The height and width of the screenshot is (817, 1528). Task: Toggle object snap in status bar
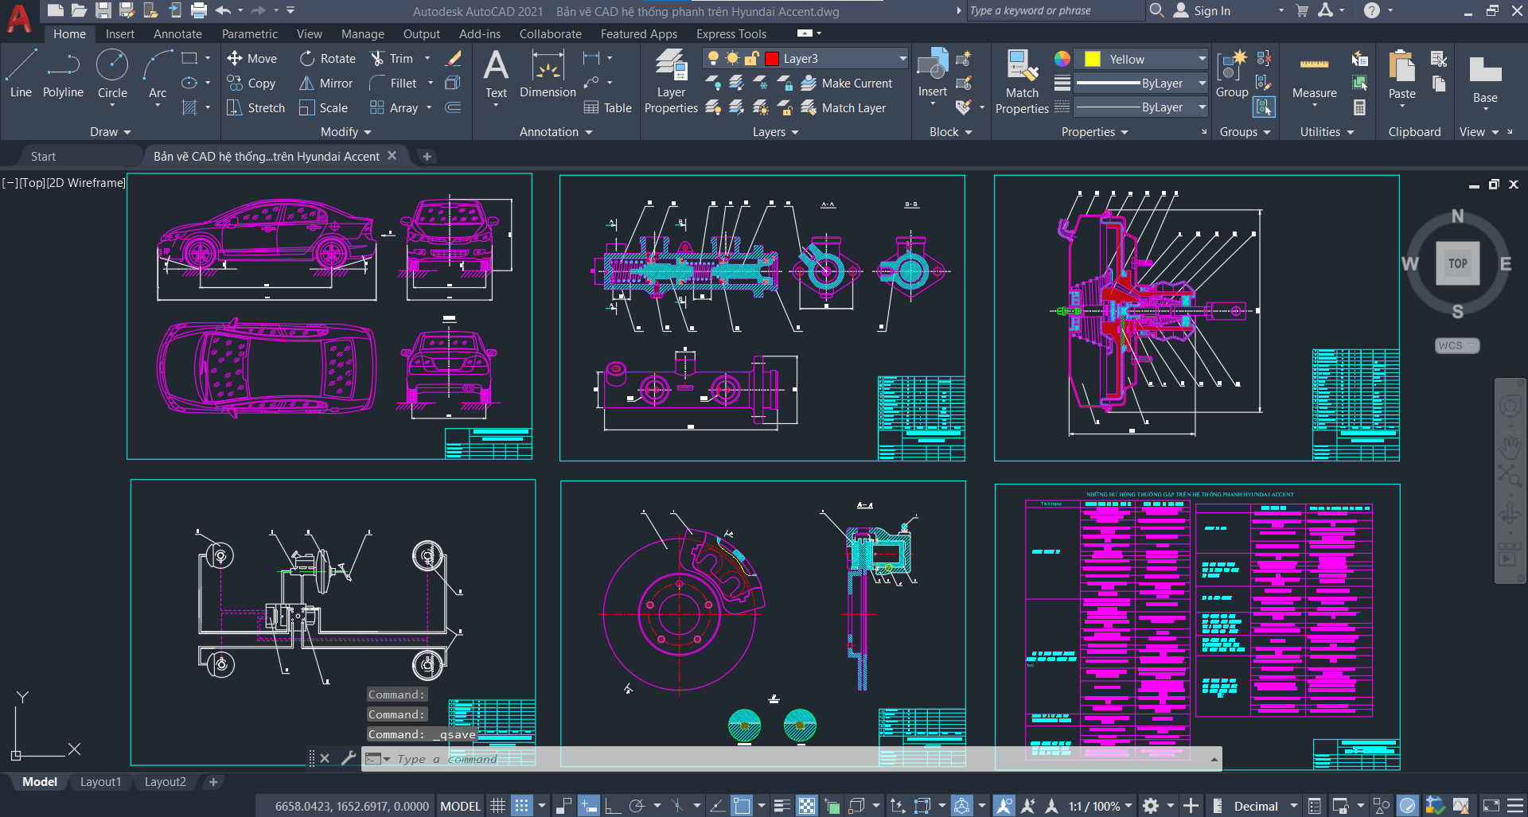coord(741,806)
